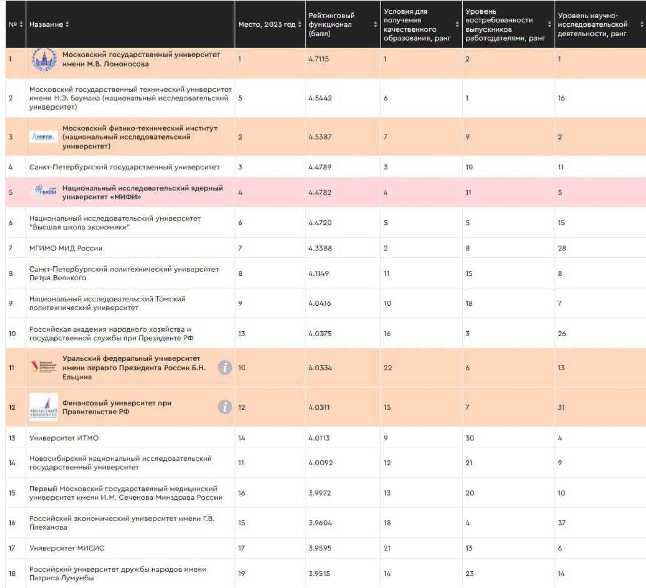
Task: Sort by Рейтинговый функционал (балл) arrows
Action: pyautogui.click(x=375, y=24)
